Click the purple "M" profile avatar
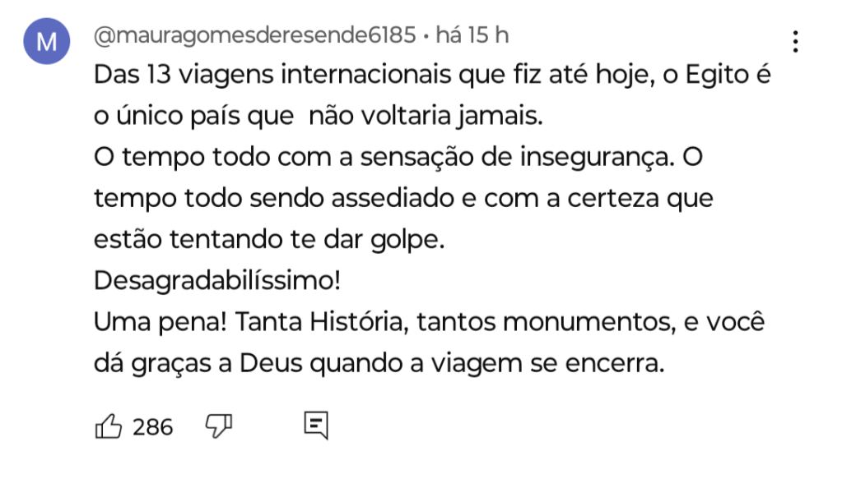The image size is (842, 488). click(x=48, y=42)
